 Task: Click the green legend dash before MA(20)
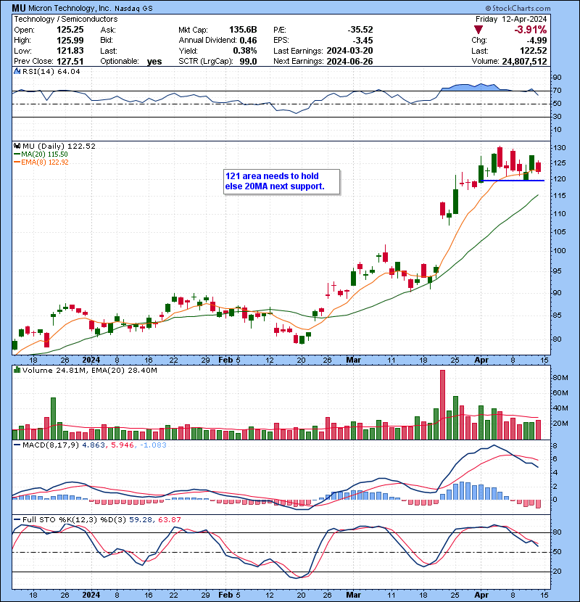click(x=17, y=154)
